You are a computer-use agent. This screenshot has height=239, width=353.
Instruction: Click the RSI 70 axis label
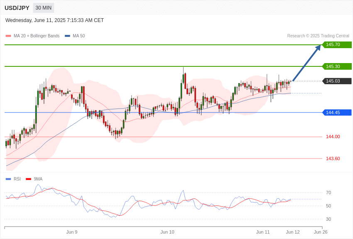pyautogui.click(x=328, y=193)
